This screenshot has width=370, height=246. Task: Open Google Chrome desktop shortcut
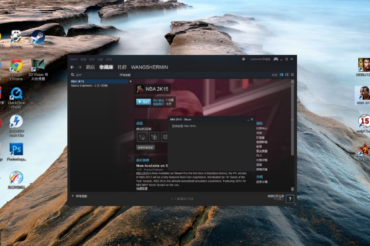click(16, 70)
